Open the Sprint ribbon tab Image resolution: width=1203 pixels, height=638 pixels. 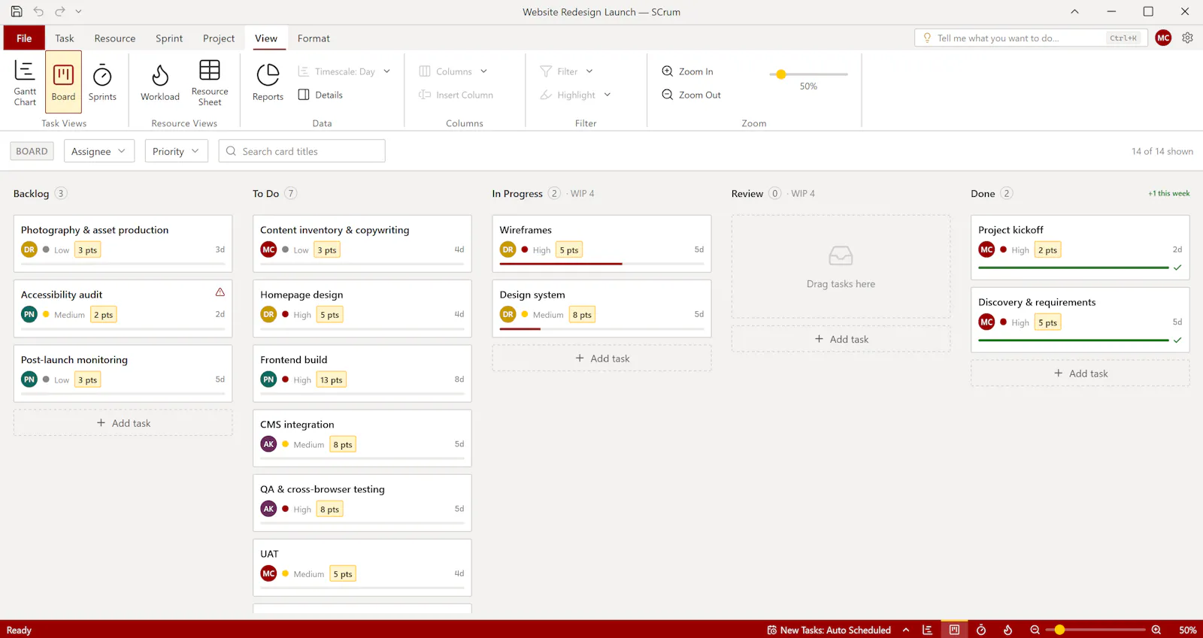pos(169,38)
